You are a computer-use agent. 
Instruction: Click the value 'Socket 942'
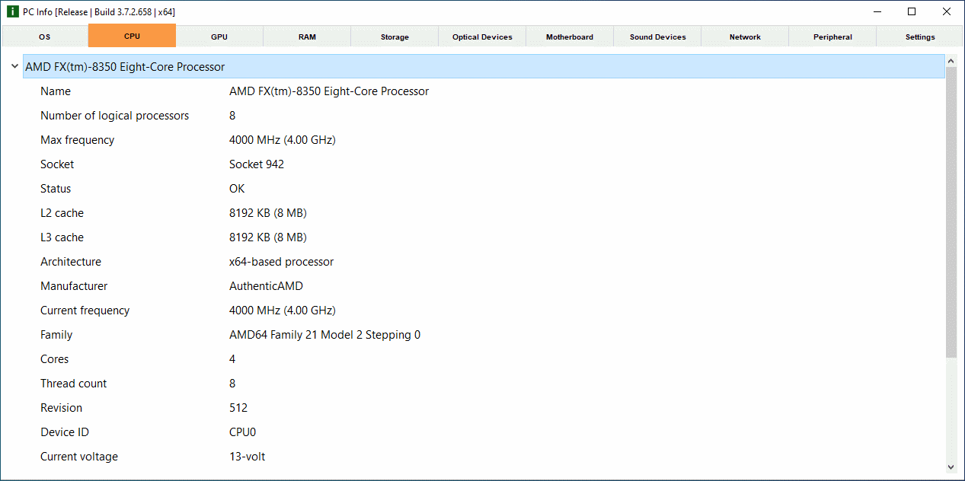click(257, 164)
